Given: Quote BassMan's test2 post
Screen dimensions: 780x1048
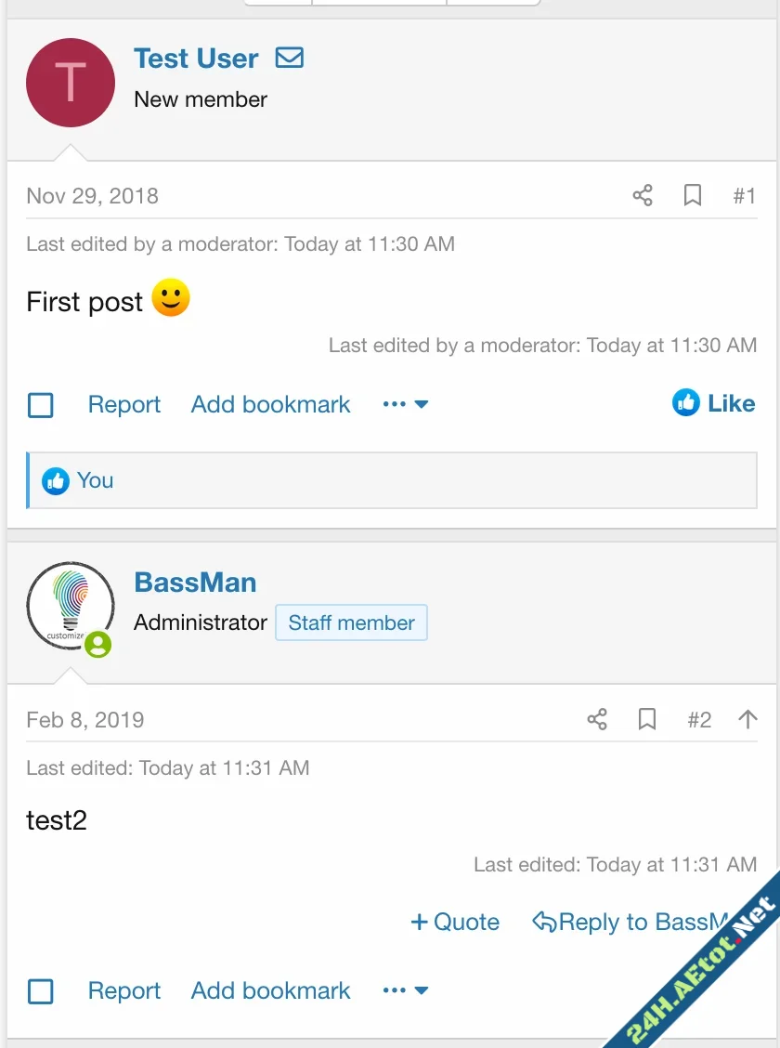Looking at the screenshot, I should [455, 922].
